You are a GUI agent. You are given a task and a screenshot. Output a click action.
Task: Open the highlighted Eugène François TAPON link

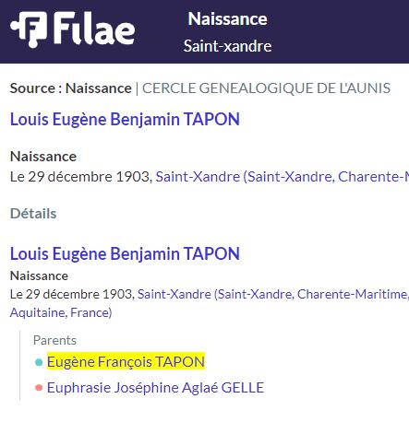[x=126, y=361]
